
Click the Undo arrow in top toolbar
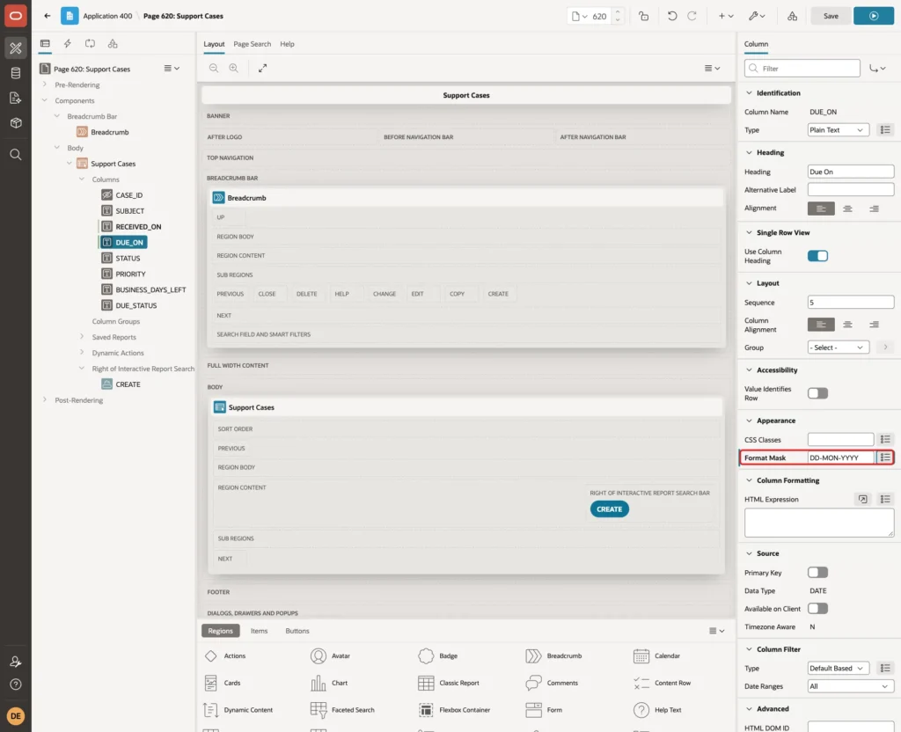point(671,16)
